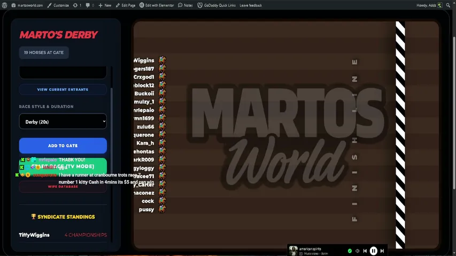The width and height of the screenshot is (456, 256).
Task: Click Edit Page in admin bar
Action: (x=125, y=5)
